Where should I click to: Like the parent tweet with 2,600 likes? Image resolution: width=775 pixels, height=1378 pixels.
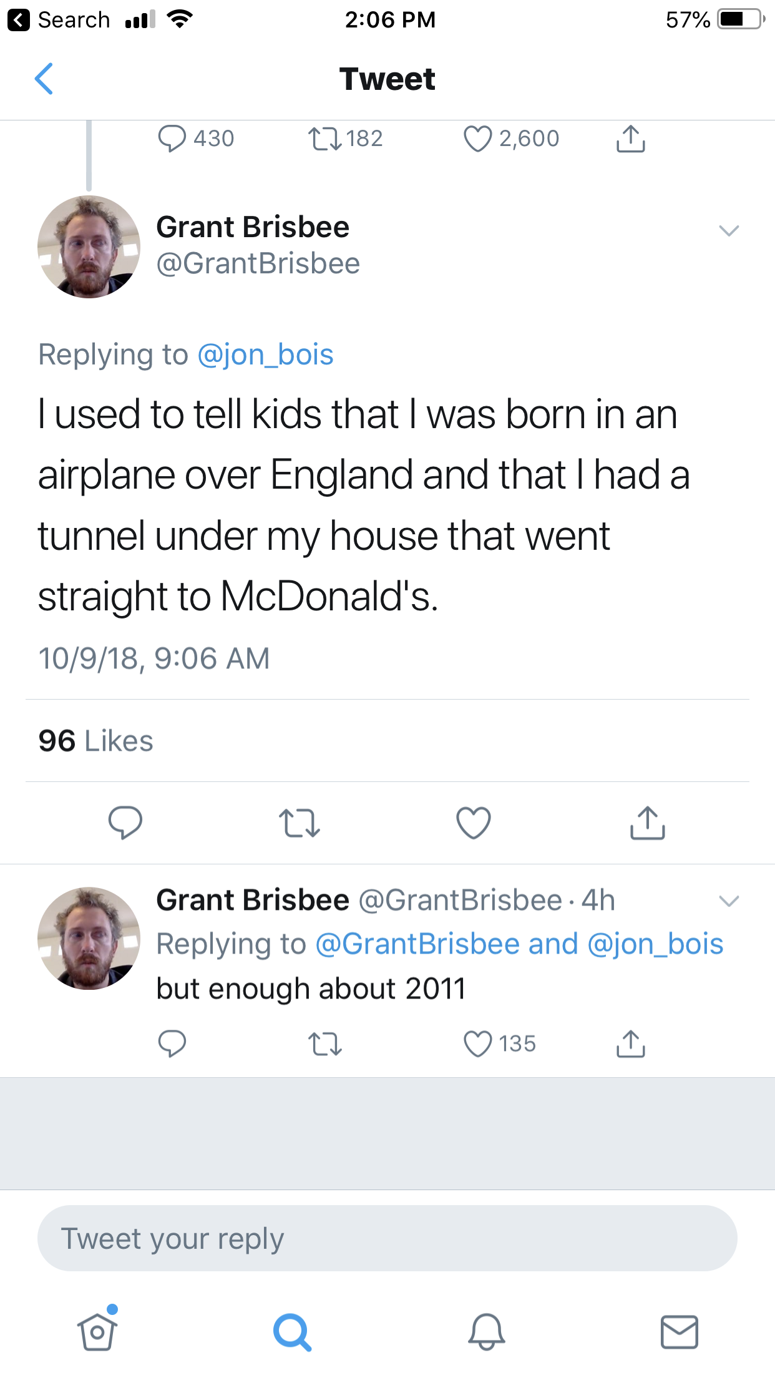pyautogui.click(x=478, y=139)
